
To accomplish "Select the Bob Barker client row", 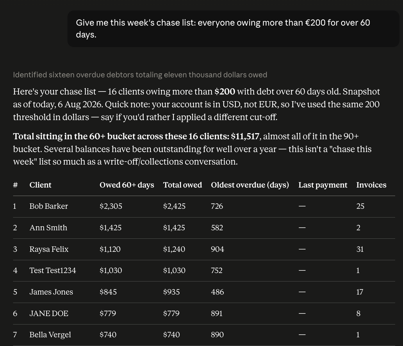I will tap(204, 206).
